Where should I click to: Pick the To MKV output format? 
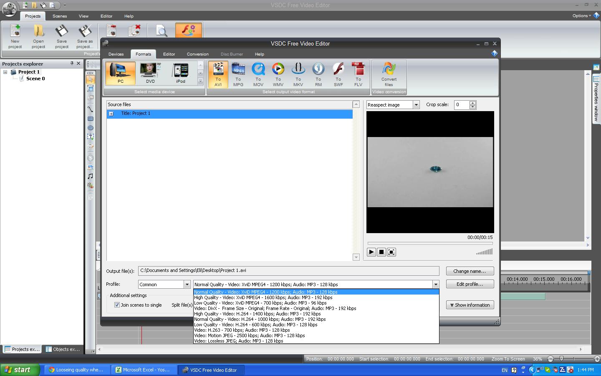298,74
